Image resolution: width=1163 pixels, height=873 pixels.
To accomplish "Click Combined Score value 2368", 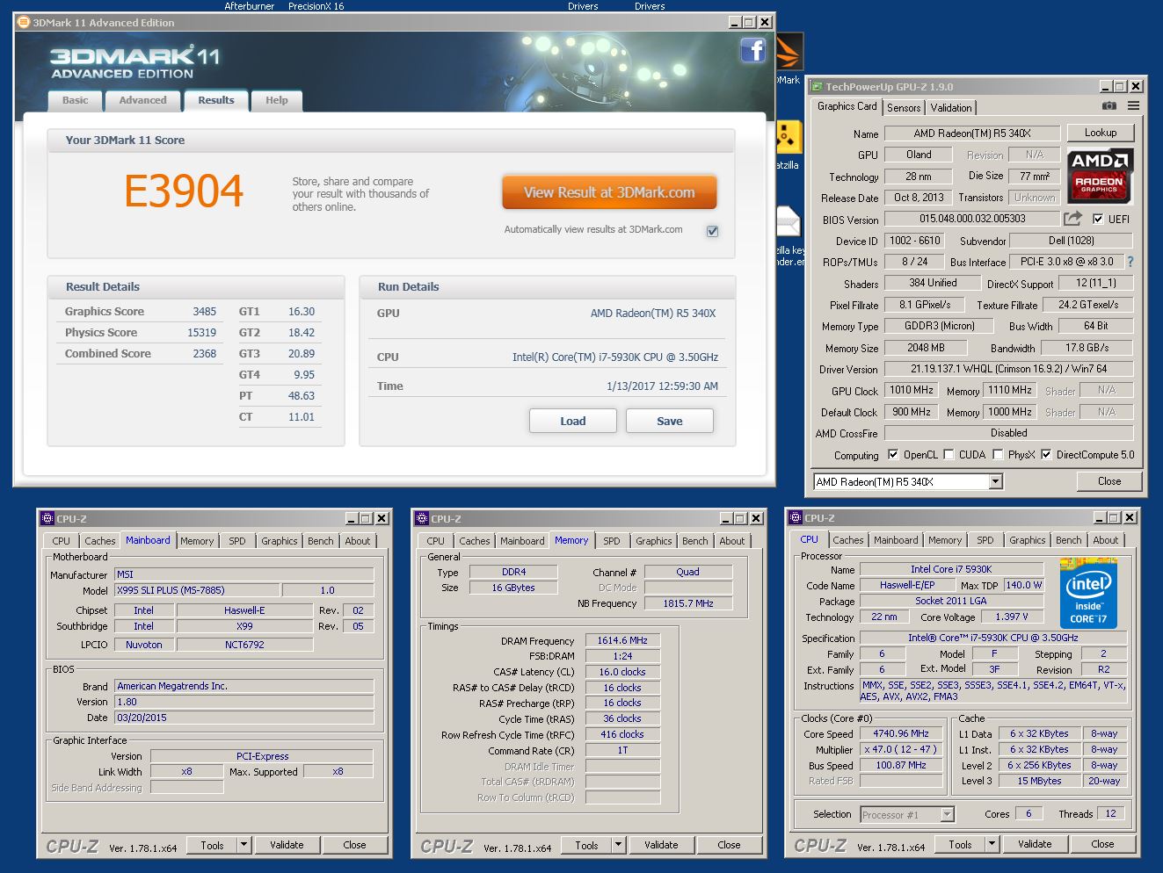I will tap(205, 353).
